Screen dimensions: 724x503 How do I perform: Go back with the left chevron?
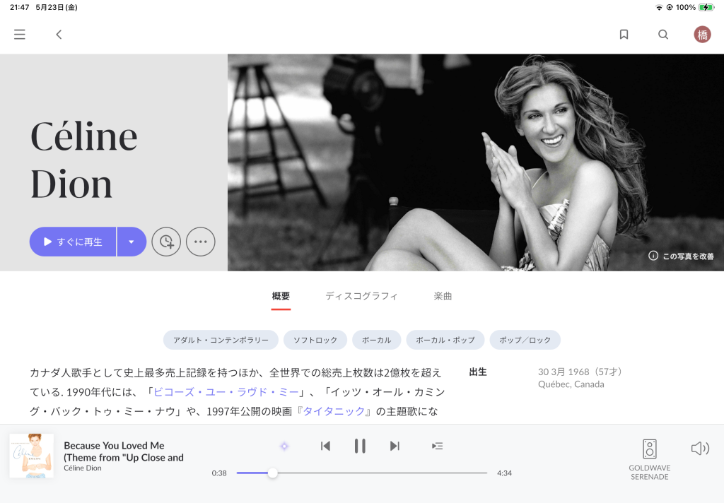click(59, 35)
